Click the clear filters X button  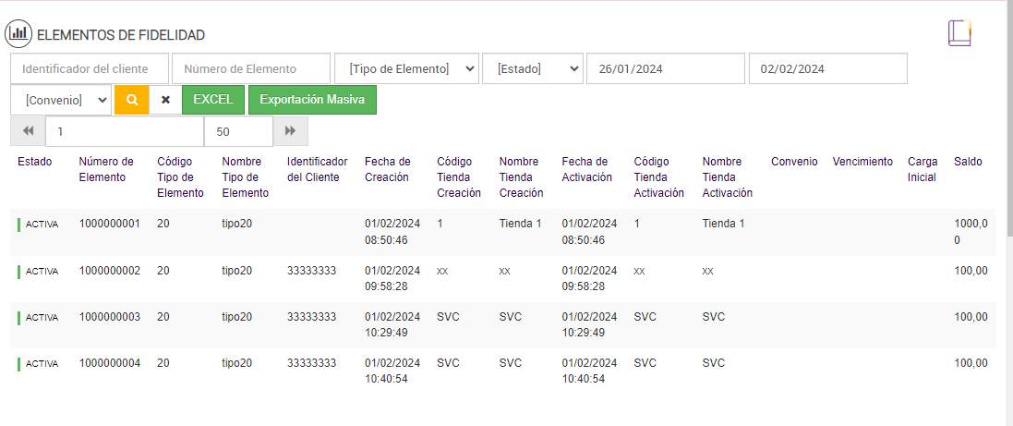point(165,100)
